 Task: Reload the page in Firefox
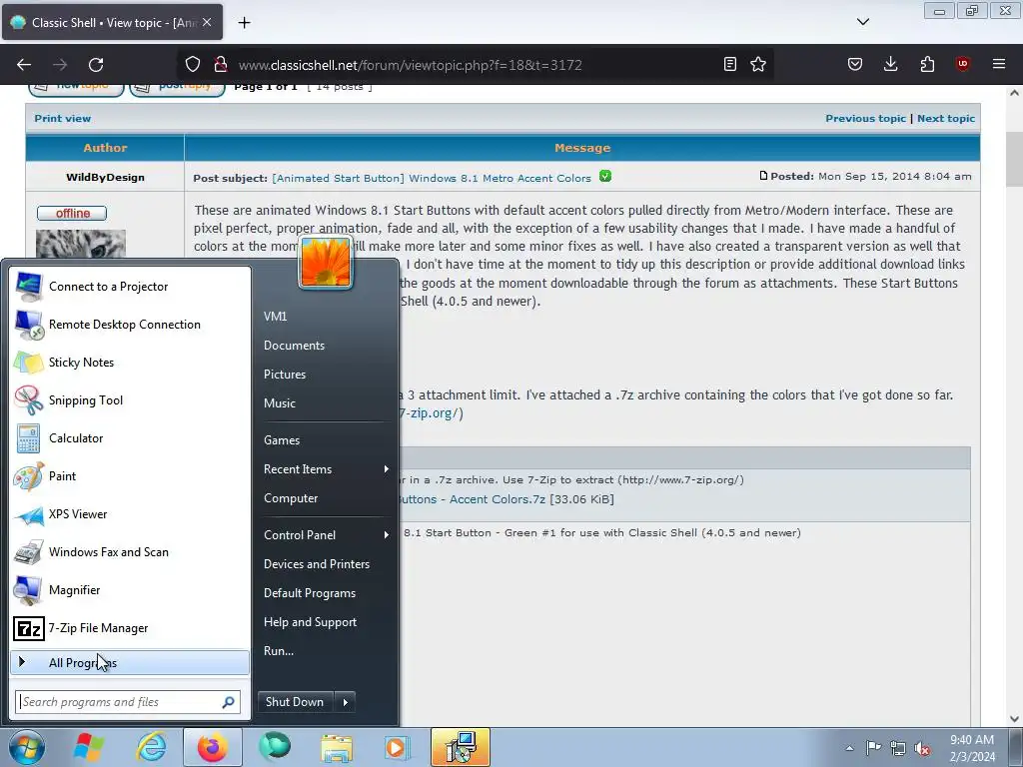tap(96, 65)
